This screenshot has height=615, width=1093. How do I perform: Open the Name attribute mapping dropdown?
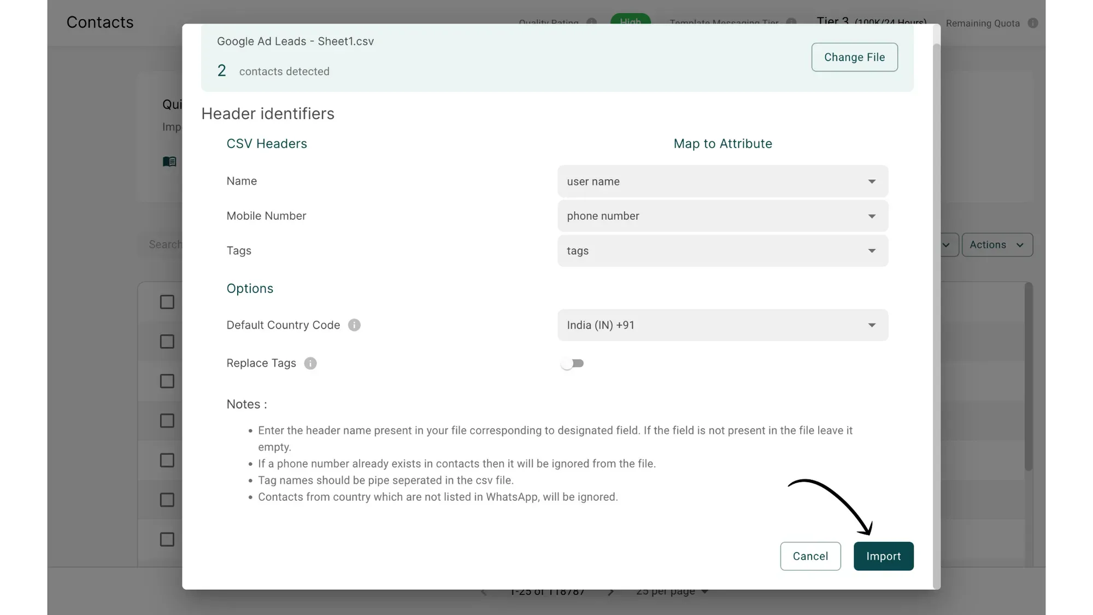point(722,181)
